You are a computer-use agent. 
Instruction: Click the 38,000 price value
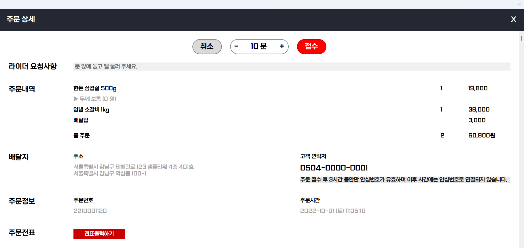479,109
